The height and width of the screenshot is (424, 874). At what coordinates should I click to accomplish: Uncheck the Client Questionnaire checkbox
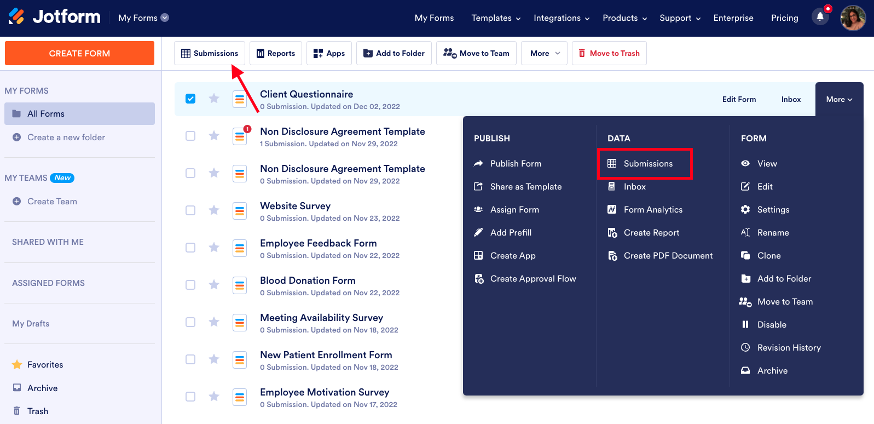tap(190, 99)
